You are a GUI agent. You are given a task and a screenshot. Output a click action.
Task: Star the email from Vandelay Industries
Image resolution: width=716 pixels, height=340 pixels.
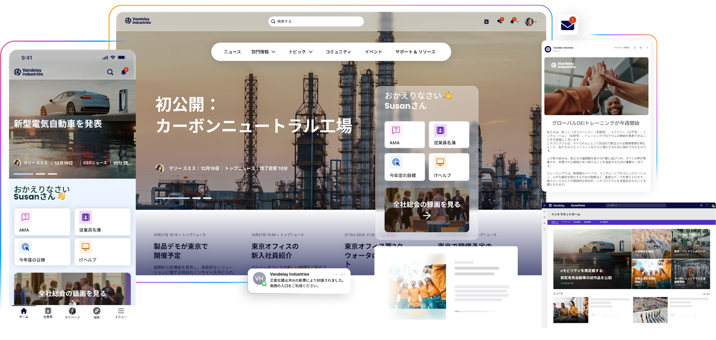coord(634,47)
